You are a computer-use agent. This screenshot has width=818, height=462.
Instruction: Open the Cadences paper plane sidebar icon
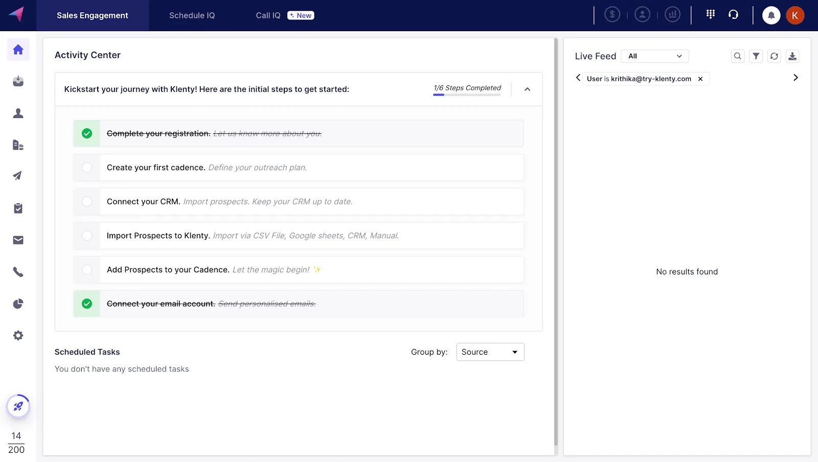click(18, 176)
